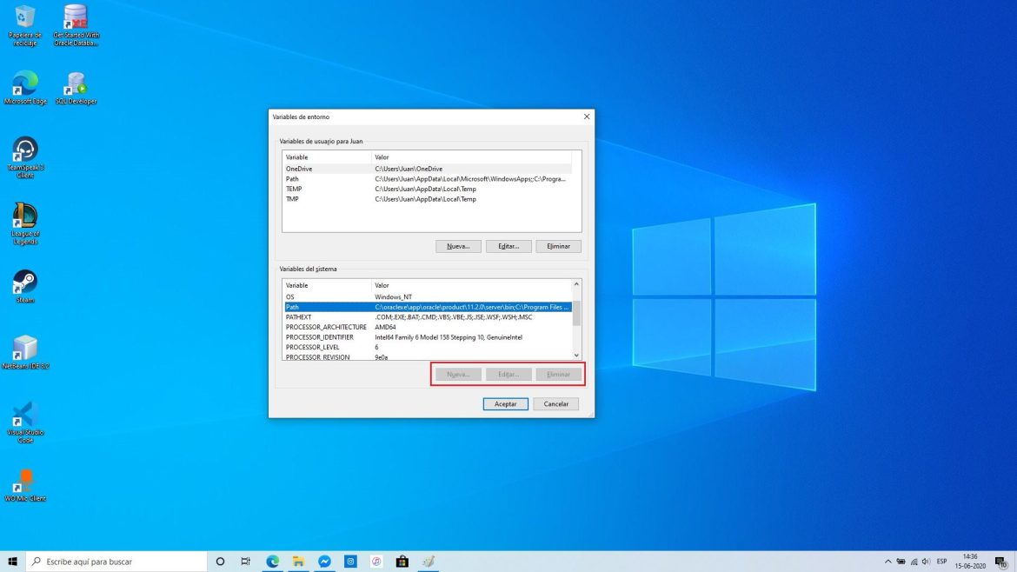Screen dimensions: 1017x572
Task: Open Instagram from the taskbar
Action: [x=350, y=561]
